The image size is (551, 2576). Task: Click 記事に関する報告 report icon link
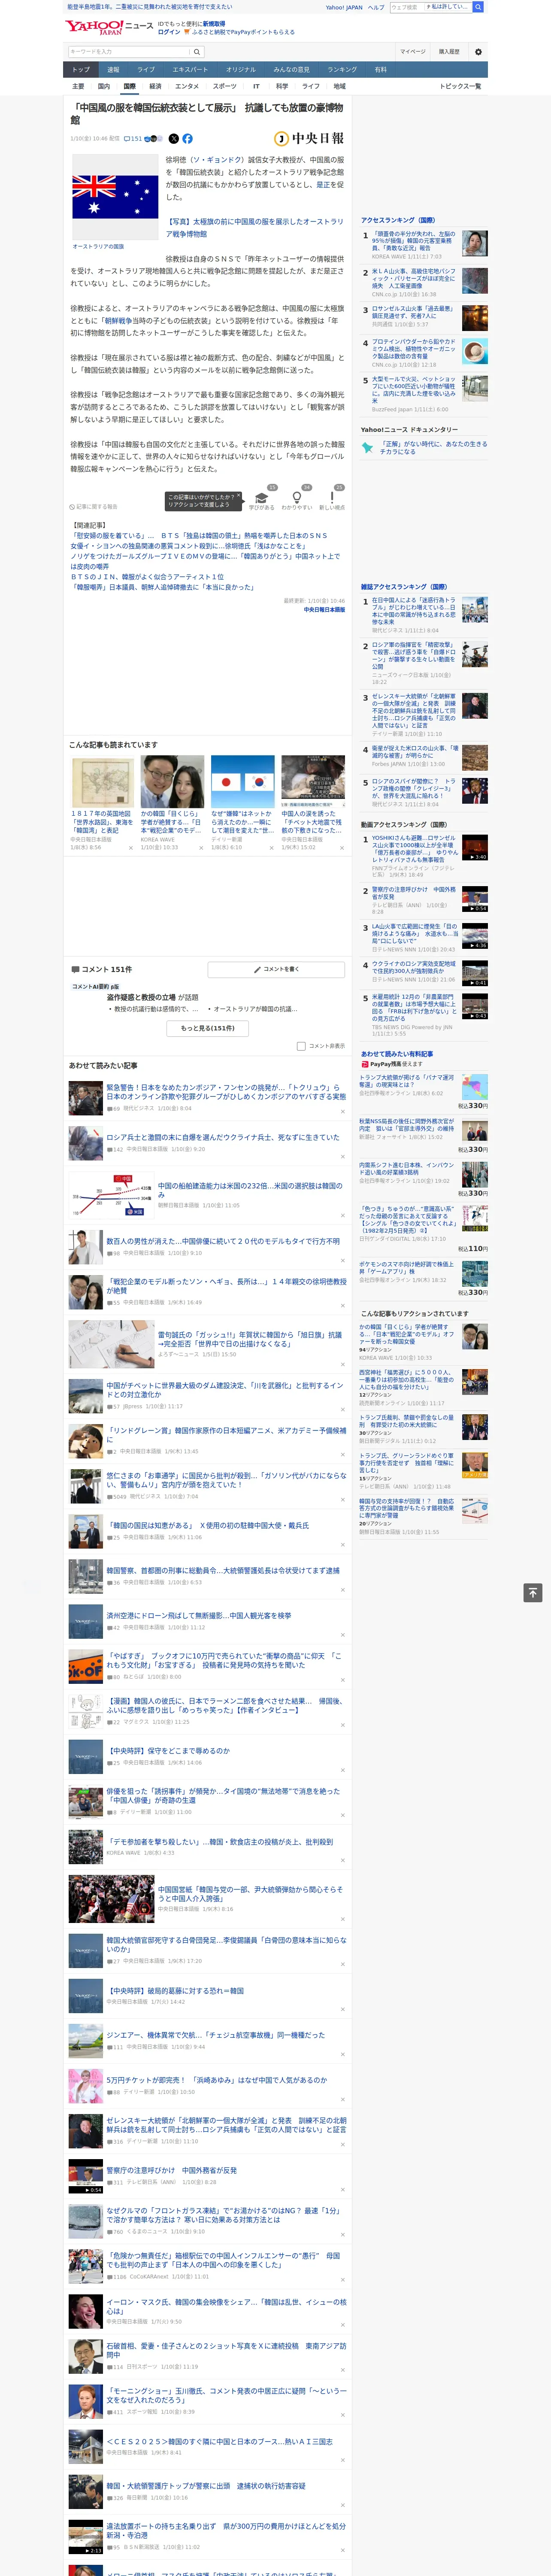(93, 507)
